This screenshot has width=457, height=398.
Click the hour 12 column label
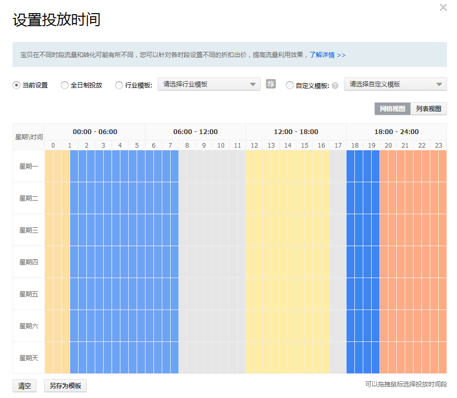[x=254, y=145]
